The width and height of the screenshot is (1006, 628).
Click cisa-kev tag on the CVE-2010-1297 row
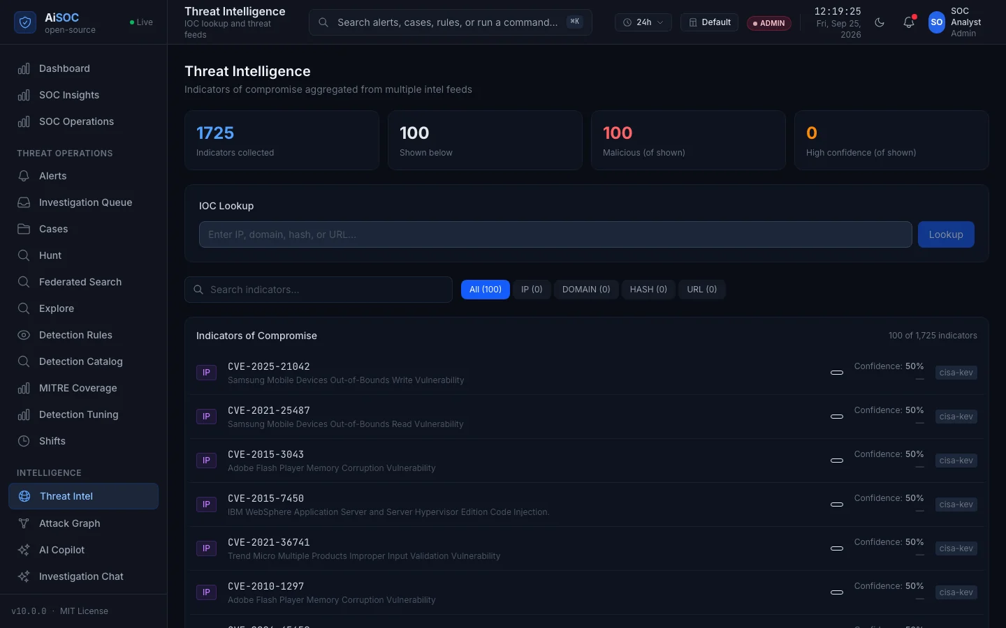coord(956,592)
